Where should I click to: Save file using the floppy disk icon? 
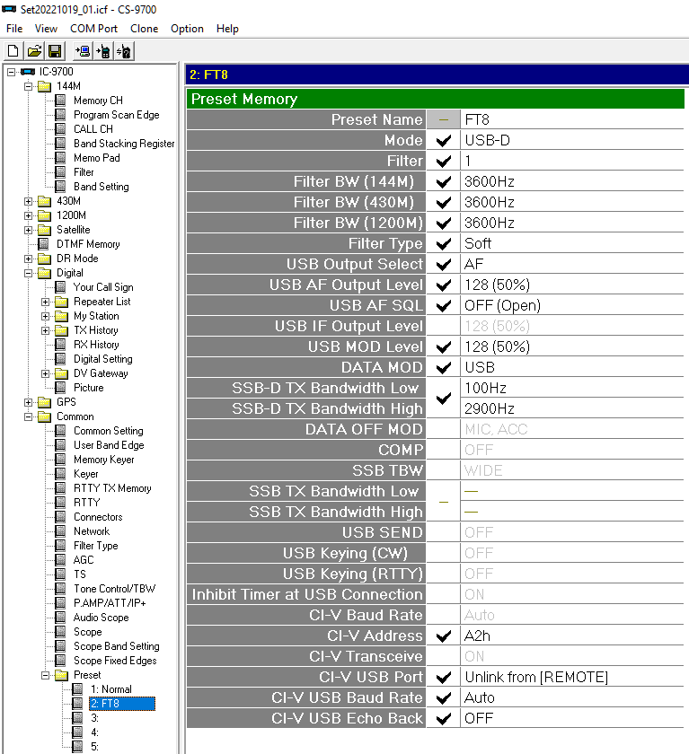click(55, 51)
